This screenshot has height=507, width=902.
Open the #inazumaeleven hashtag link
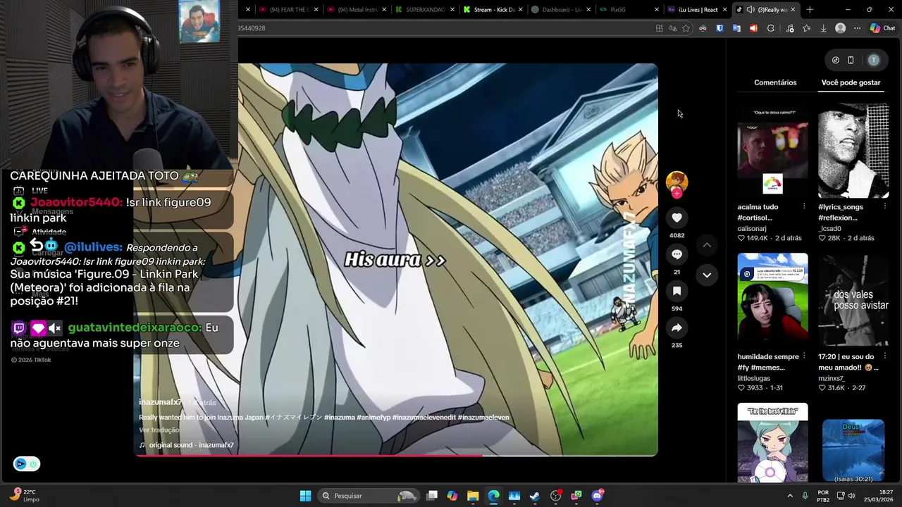click(483, 418)
